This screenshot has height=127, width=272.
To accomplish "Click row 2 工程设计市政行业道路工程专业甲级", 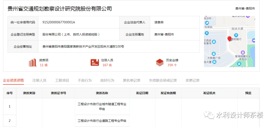I will click(102, 121).
